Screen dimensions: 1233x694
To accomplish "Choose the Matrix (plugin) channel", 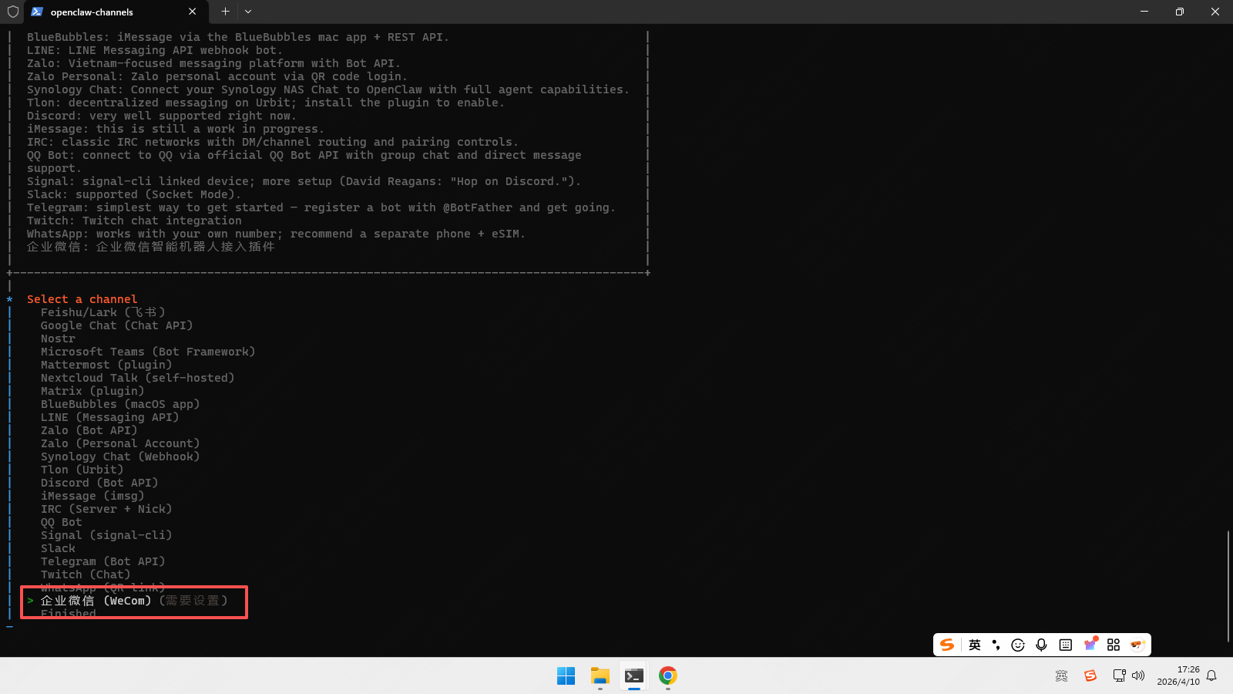I will tap(92, 391).
